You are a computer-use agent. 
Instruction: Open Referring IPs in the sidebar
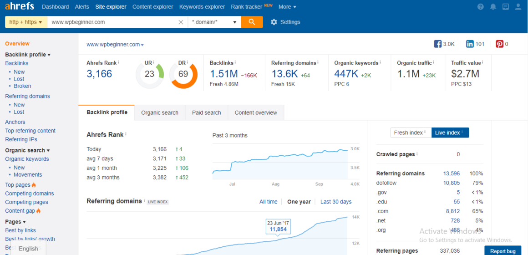coord(21,139)
